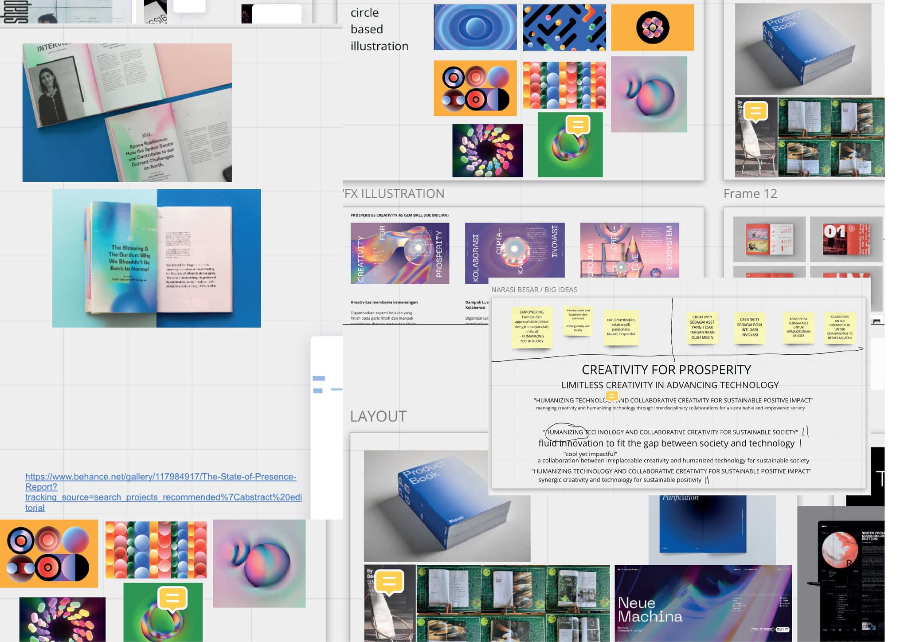Select 'PROSPEROUS CREATIVITY AS GEM BALL' caption

(x=399, y=215)
